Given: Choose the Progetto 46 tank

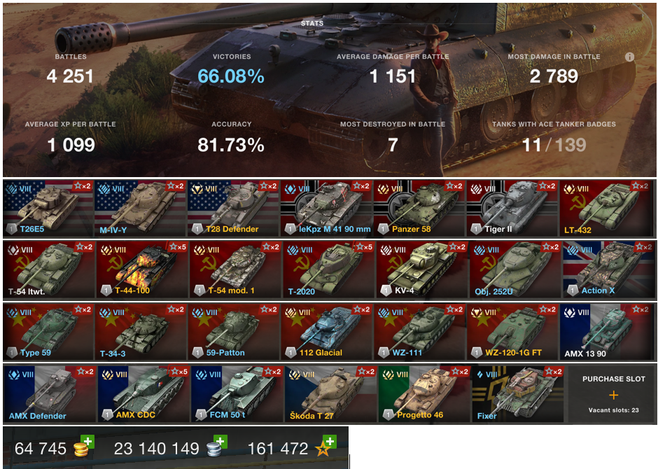Looking at the screenshot, I should (424, 393).
